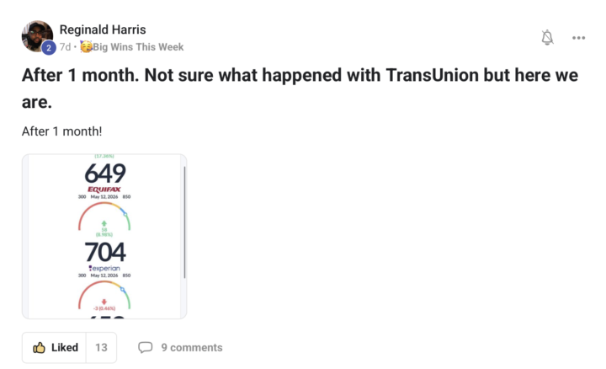This screenshot has height=369, width=606.
Task: Open Reginald Harris author name link
Action: (x=103, y=29)
